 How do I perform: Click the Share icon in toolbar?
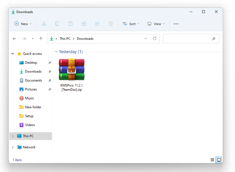[x=97, y=24]
